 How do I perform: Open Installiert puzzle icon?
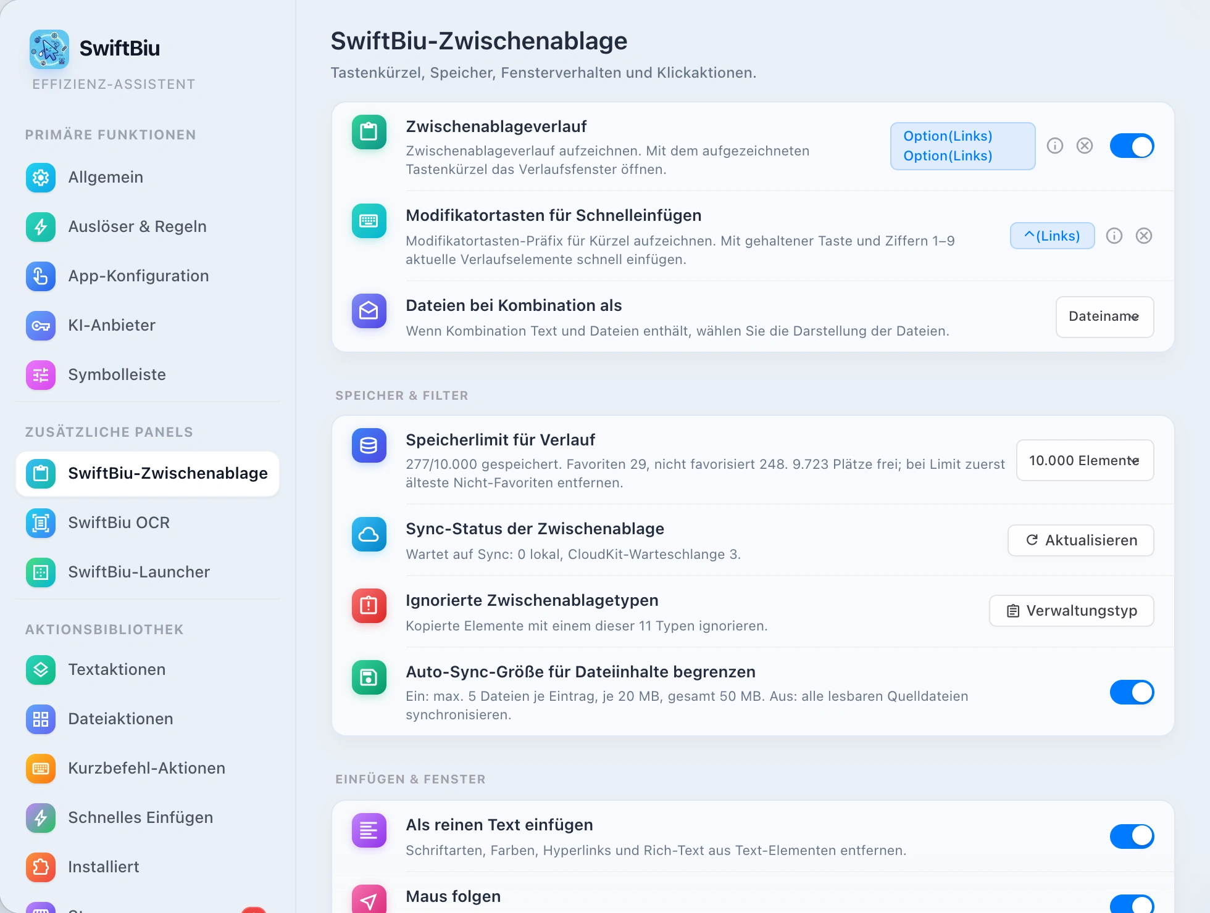point(41,867)
